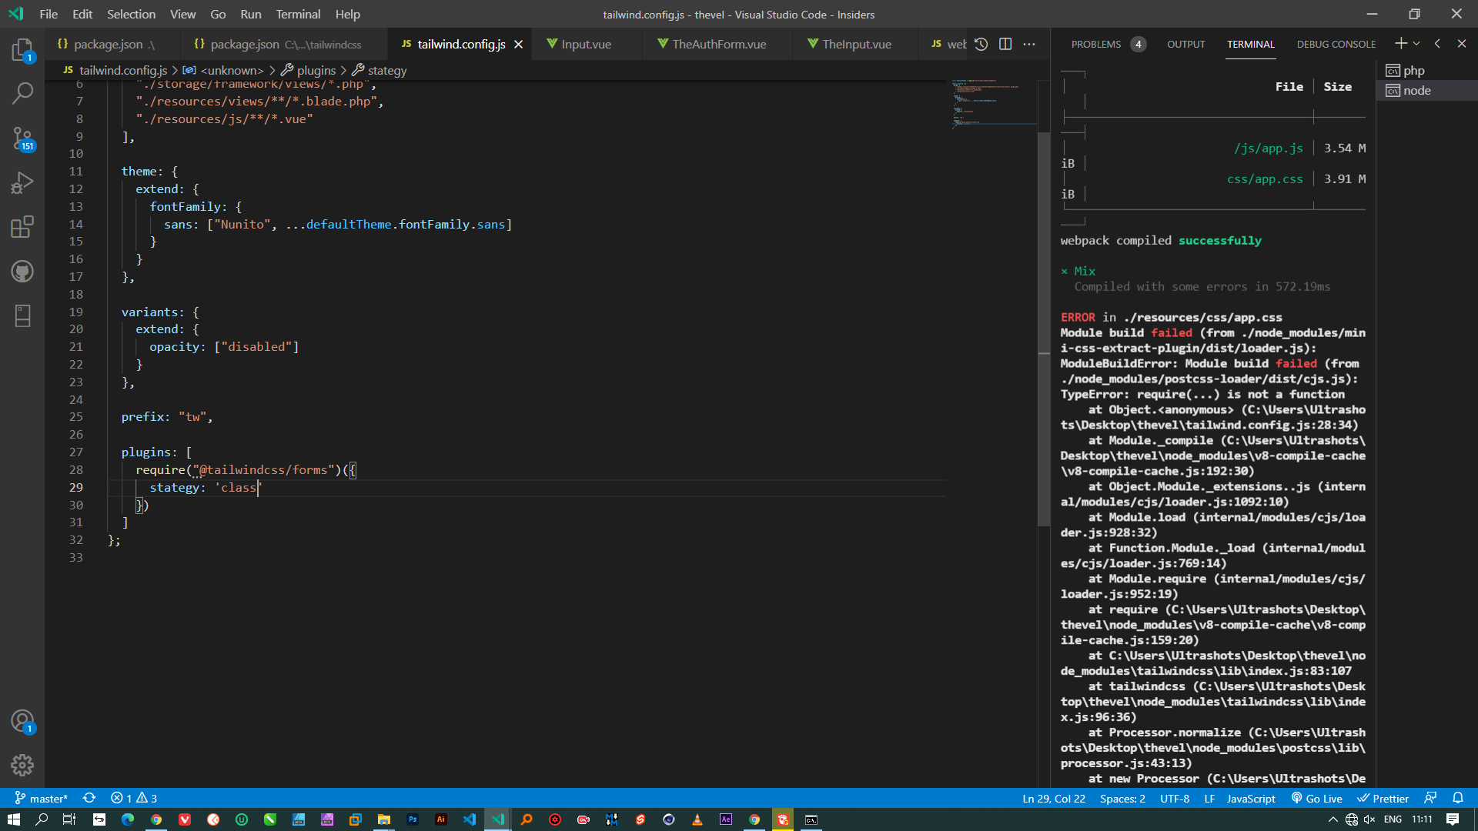Open the tailwind.config.js breadcrumb dropdown
The image size is (1478, 831).
115,70
